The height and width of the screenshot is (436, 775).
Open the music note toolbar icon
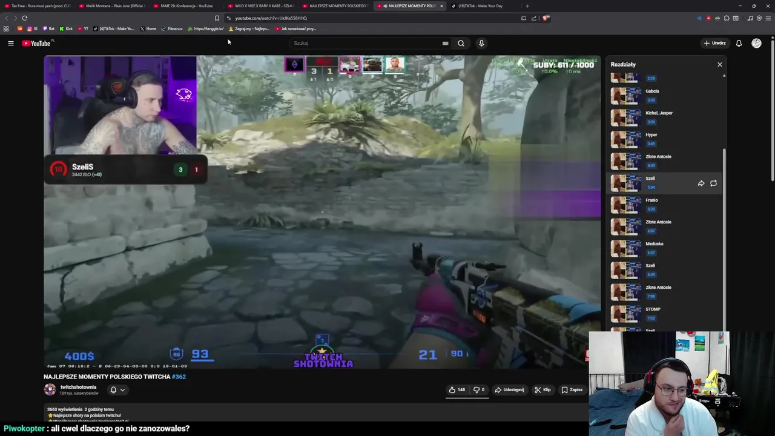750,18
